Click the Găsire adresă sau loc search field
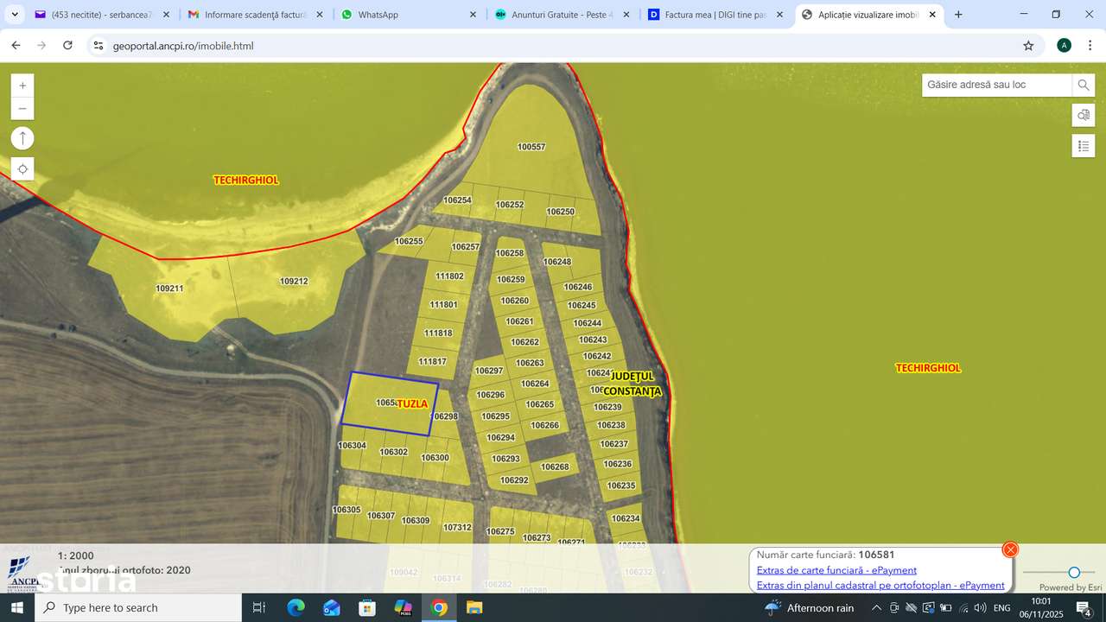 pyautogui.click(x=997, y=85)
